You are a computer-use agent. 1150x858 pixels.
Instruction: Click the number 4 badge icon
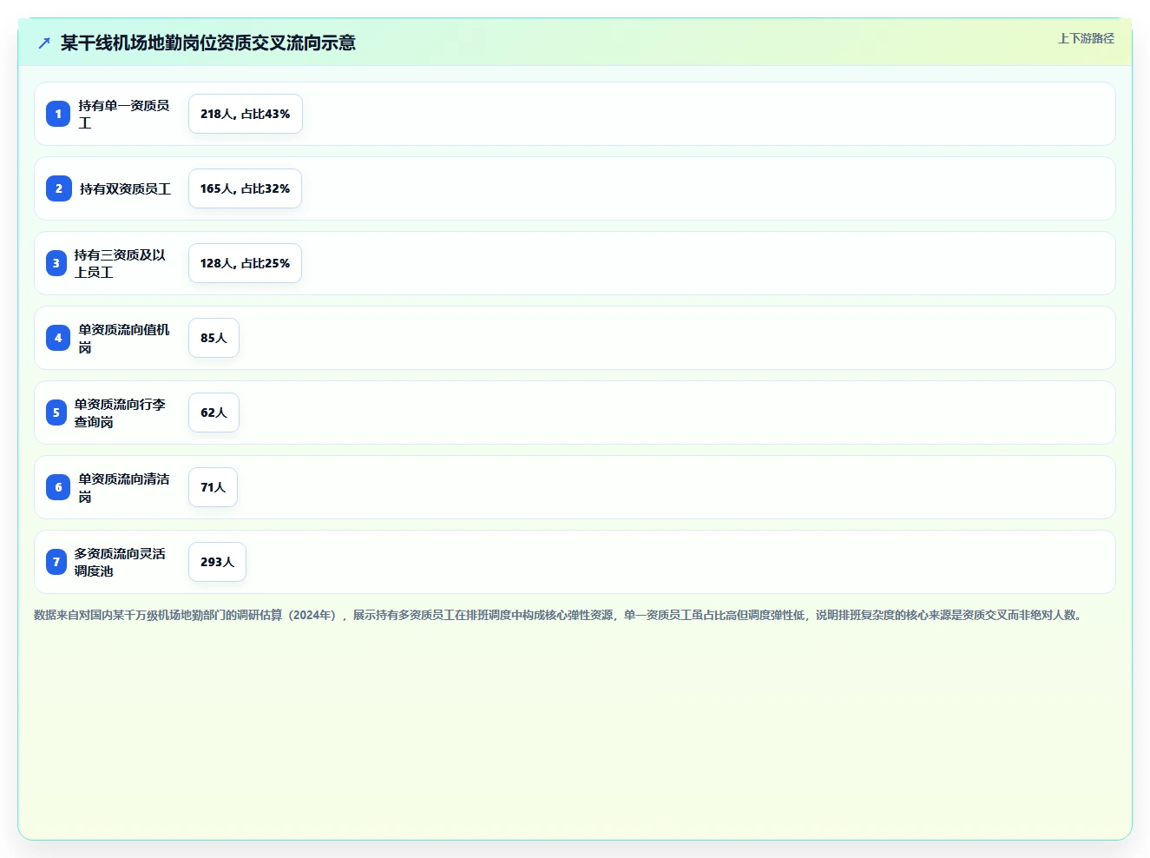[x=58, y=338]
